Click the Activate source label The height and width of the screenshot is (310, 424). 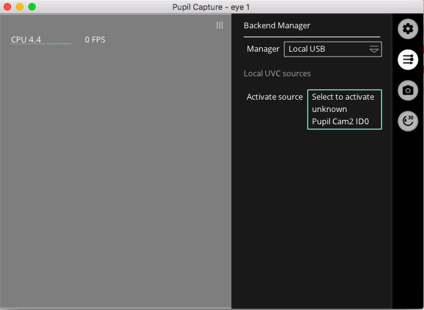(x=274, y=97)
